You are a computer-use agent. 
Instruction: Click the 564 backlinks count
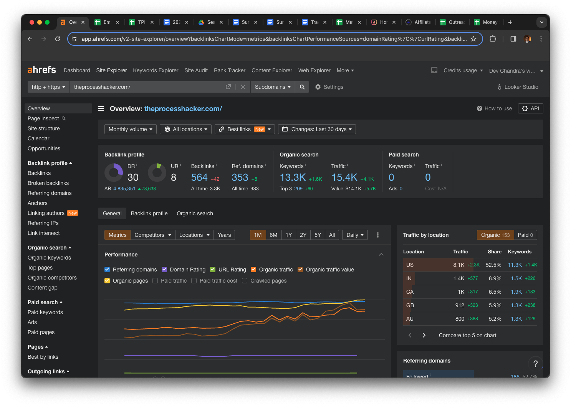click(x=199, y=177)
